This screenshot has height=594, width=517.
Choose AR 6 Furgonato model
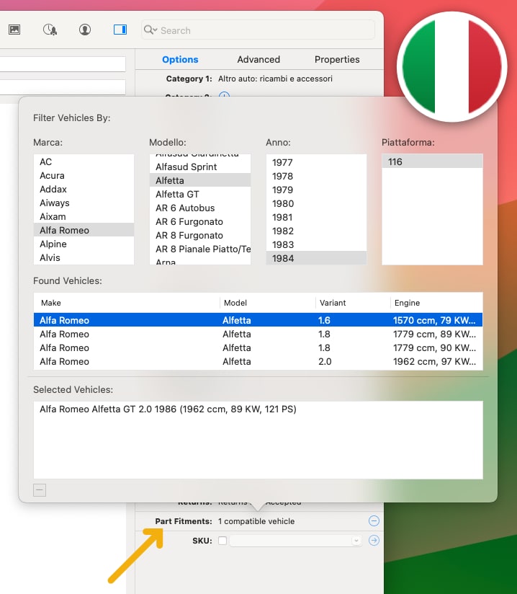coord(200,221)
